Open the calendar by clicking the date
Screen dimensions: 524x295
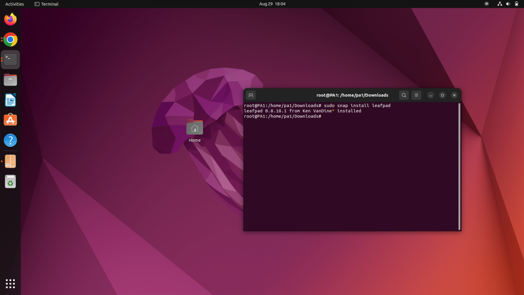point(272,4)
